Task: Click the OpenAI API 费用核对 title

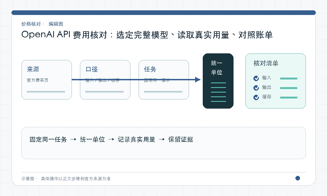Action: [147, 35]
